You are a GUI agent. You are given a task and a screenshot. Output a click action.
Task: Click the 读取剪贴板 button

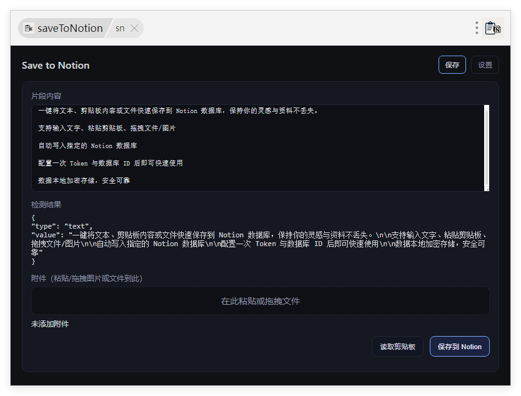397,347
